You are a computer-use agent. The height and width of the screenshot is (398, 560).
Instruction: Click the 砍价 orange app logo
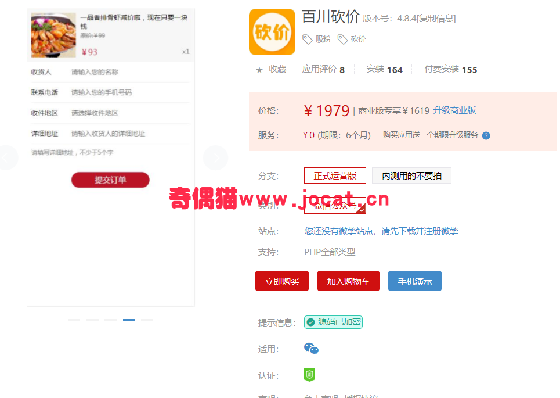272,32
